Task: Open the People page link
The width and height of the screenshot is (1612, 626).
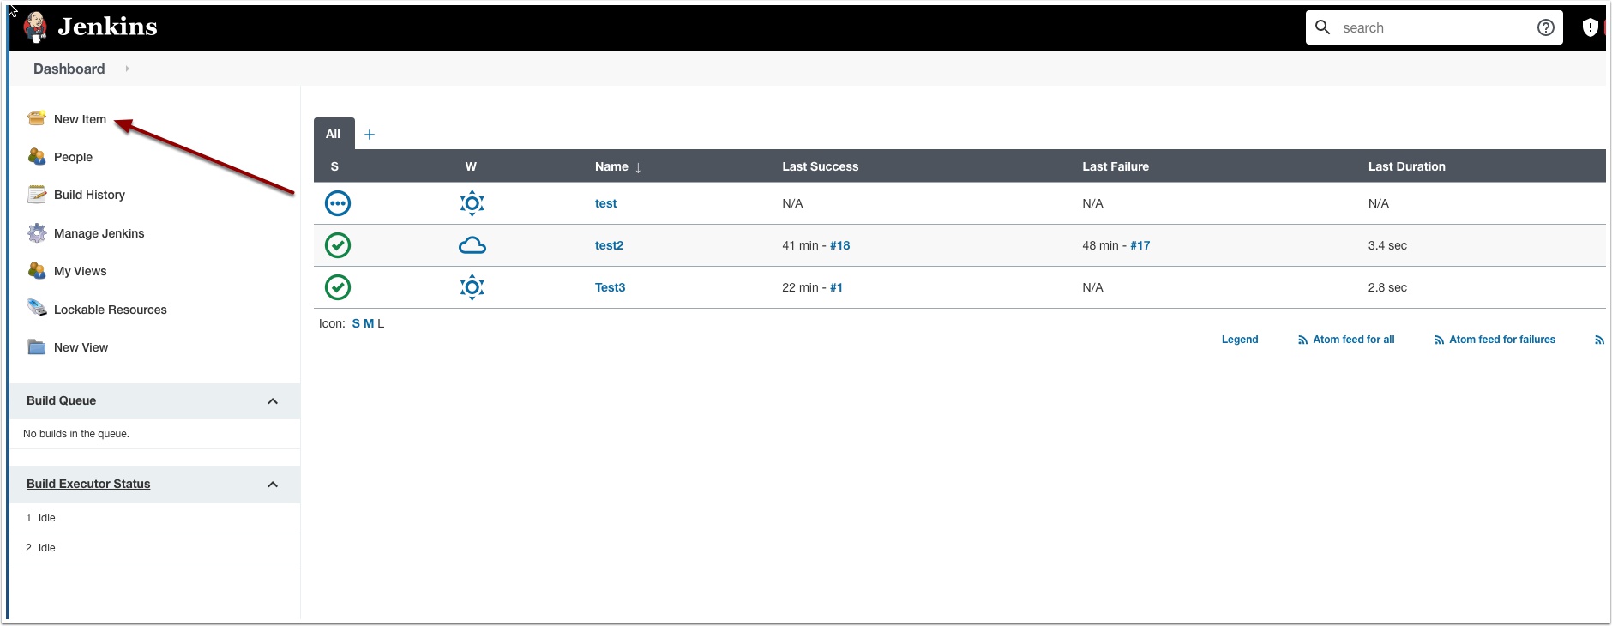Action: coord(73,157)
